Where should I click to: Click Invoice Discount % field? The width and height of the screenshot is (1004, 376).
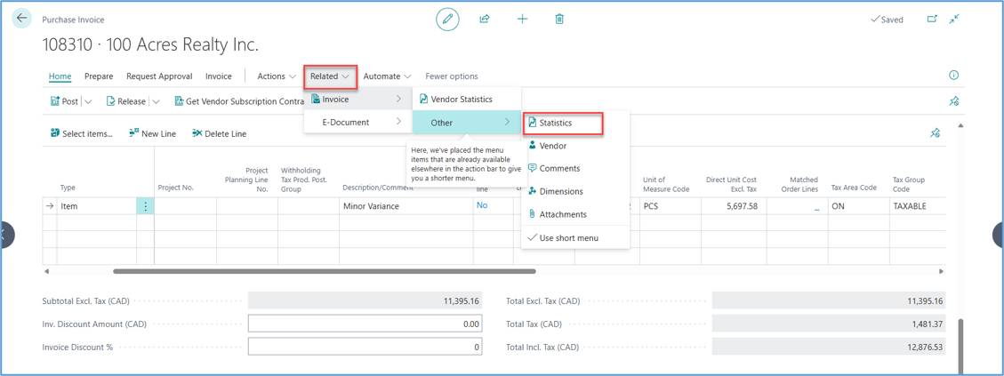(x=365, y=347)
